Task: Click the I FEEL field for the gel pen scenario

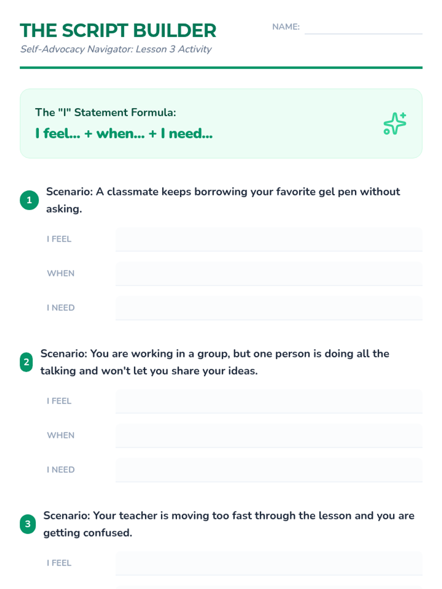Action: tap(269, 239)
